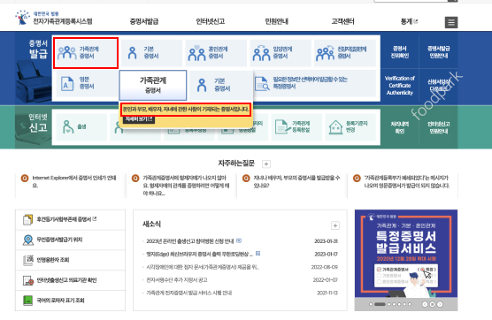The image size is (492, 320).
Task: Go to the previous banner slide
Action: [425, 304]
